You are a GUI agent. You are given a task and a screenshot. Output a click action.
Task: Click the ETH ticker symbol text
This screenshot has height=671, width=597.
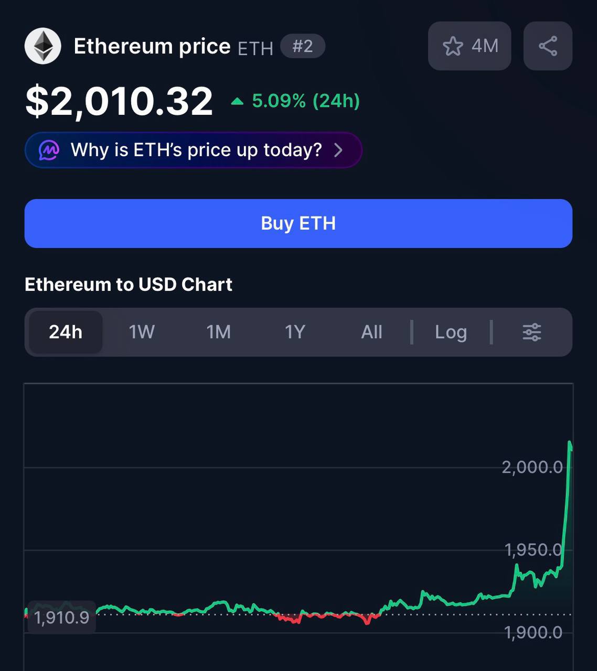coord(255,49)
